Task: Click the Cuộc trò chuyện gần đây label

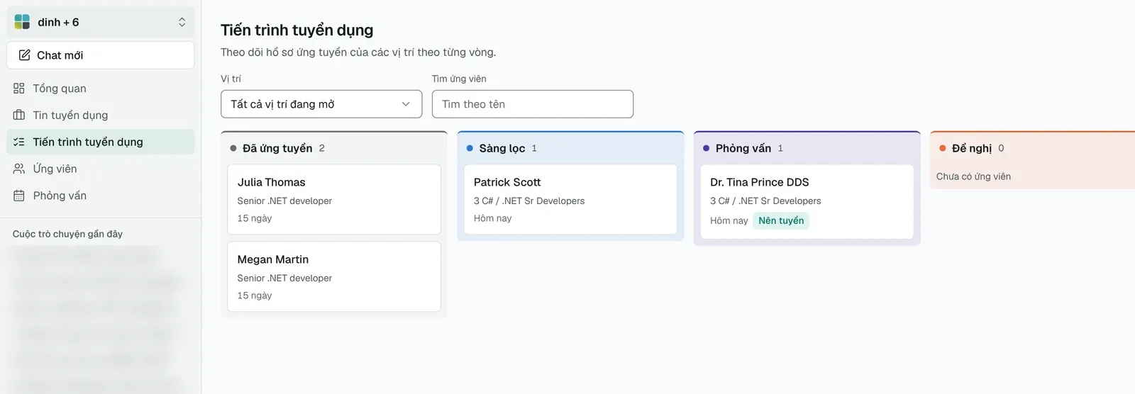Action: [x=67, y=234]
